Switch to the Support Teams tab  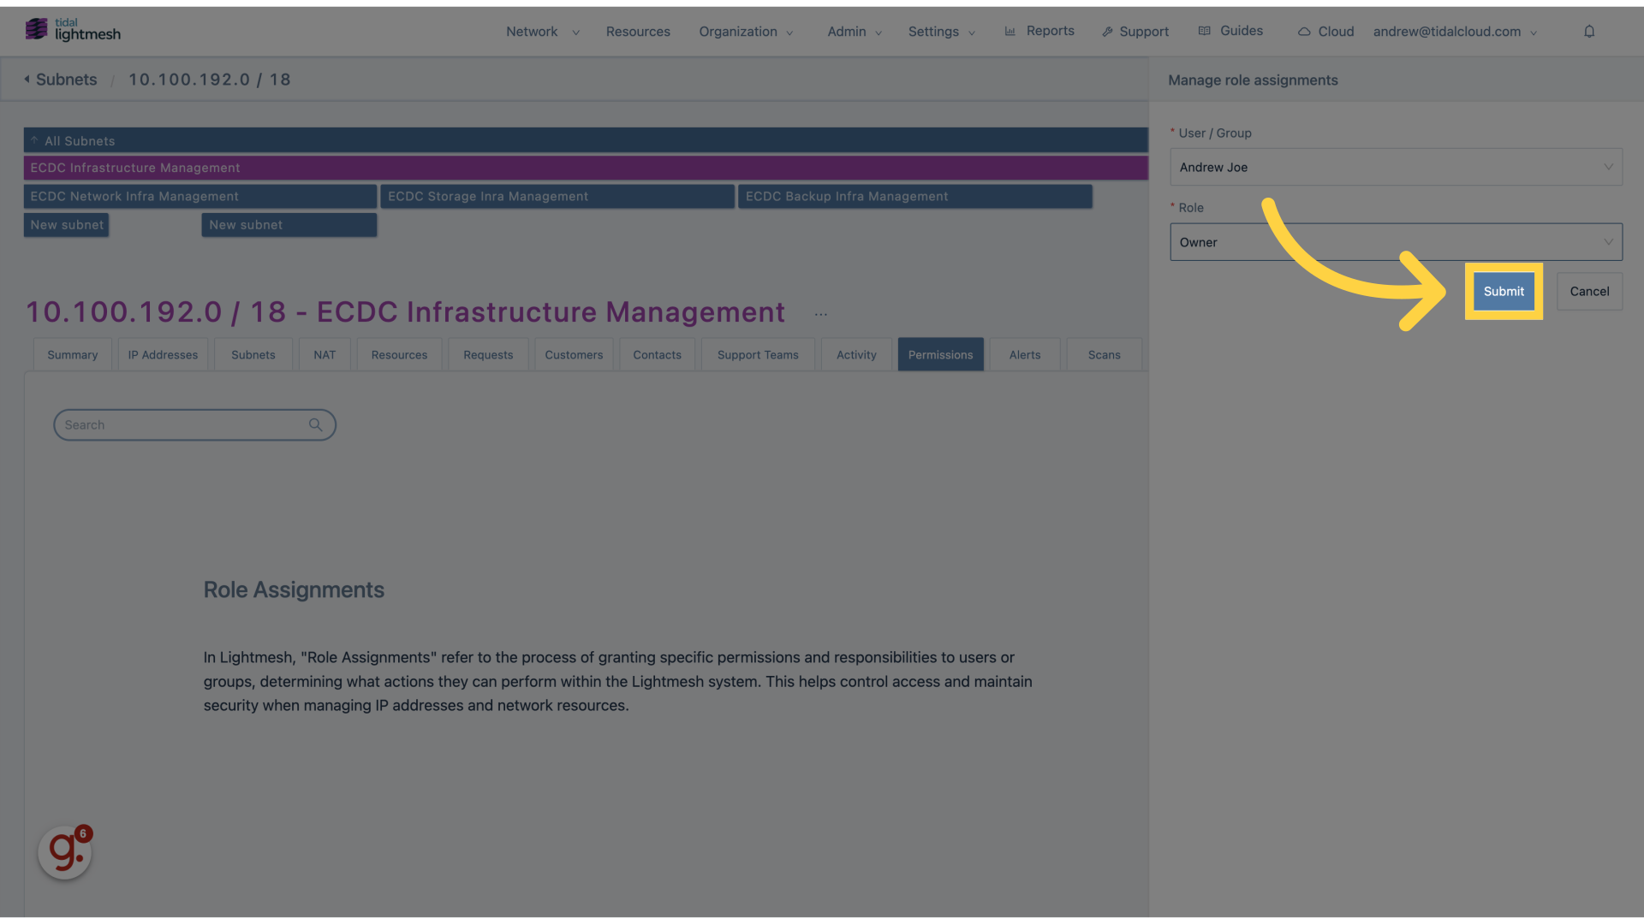coord(758,354)
